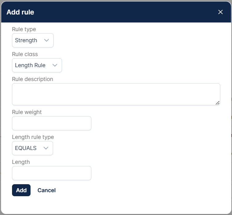Click the "Rule class" label text
This screenshot has width=232, height=215.
point(25,54)
